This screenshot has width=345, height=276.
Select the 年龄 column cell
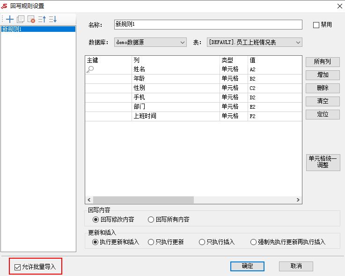(x=176, y=79)
